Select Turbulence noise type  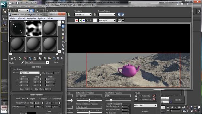click(x=50, y=99)
